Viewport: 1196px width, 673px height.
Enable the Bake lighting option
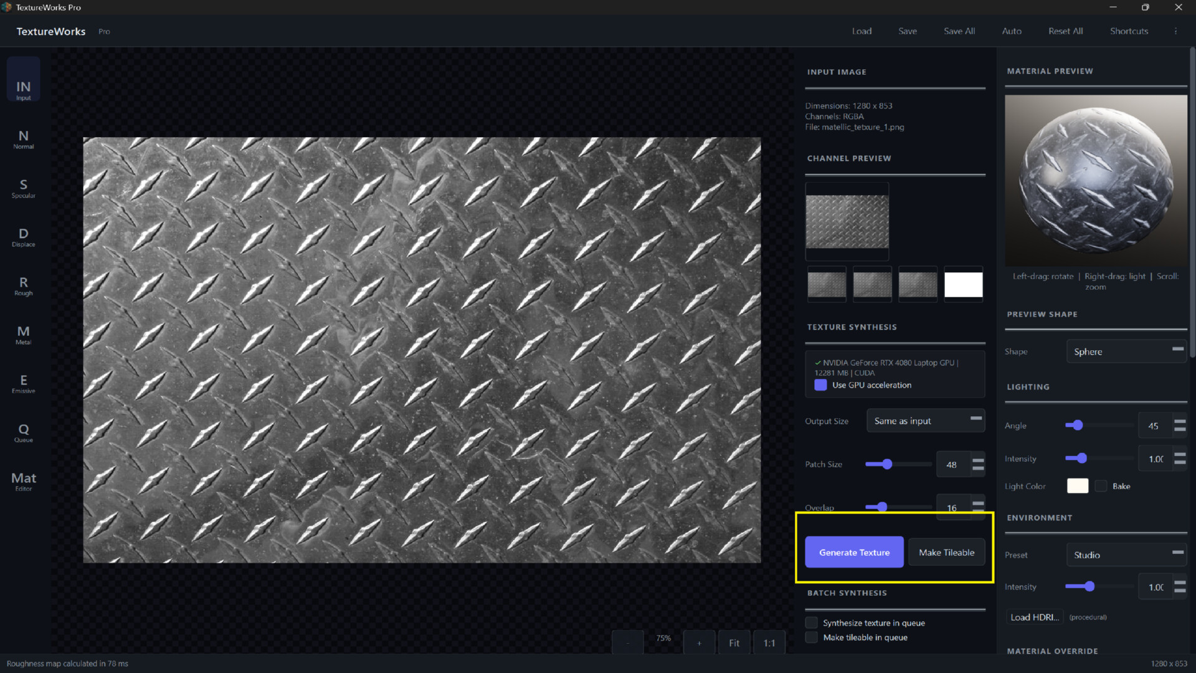[1101, 486]
